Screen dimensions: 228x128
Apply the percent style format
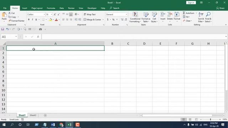pos(113,20)
